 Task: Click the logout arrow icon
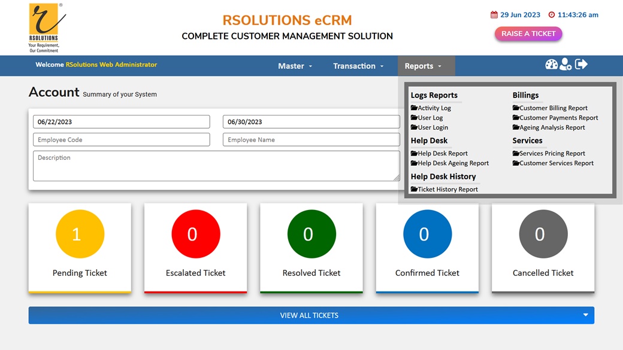click(x=581, y=64)
